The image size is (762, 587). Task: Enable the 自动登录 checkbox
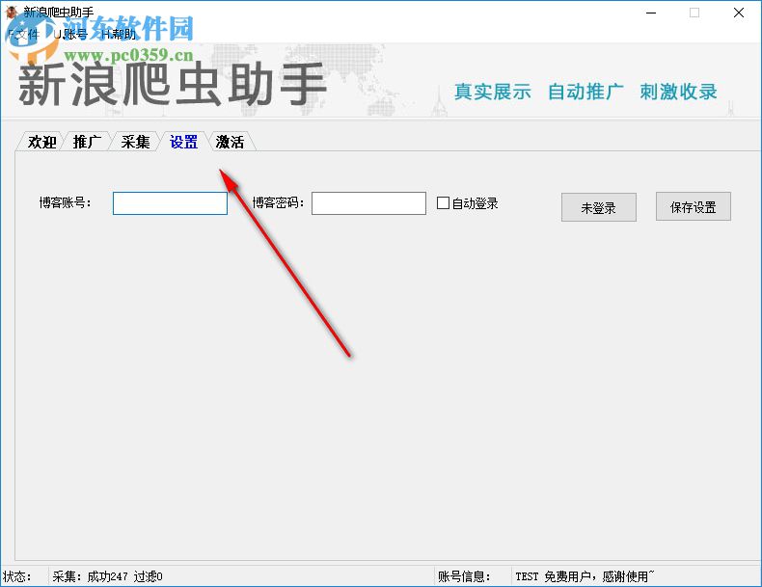coord(443,203)
